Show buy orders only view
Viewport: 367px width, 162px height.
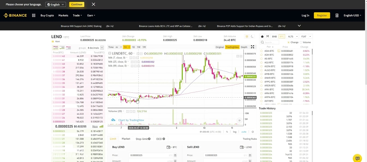point(62,48)
